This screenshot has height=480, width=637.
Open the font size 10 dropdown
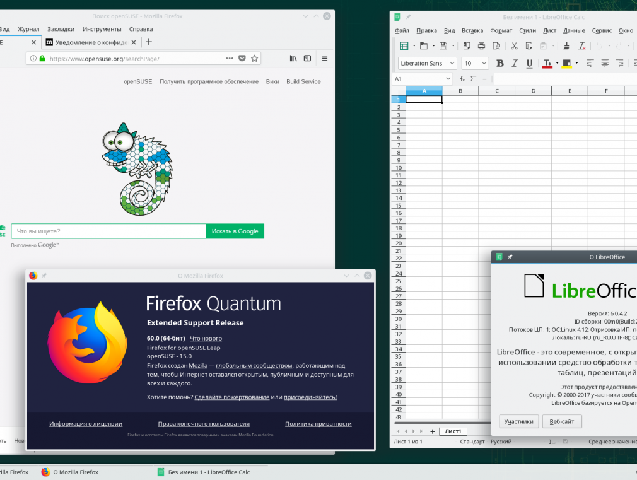click(484, 64)
